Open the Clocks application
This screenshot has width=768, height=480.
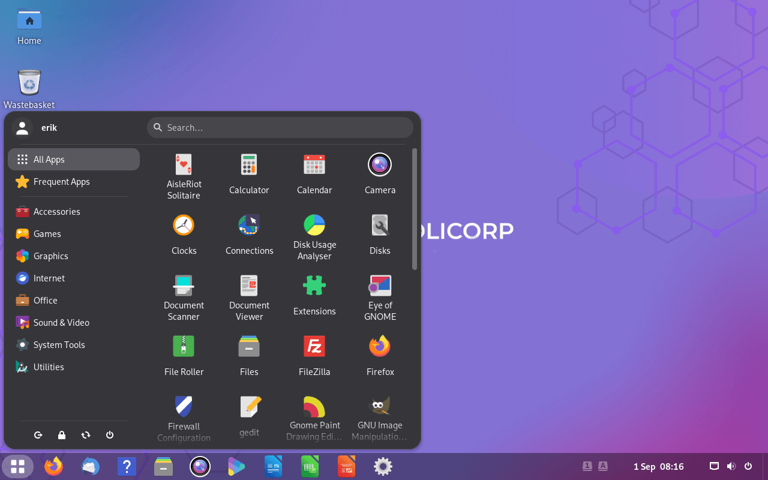pyautogui.click(x=184, y=235)
